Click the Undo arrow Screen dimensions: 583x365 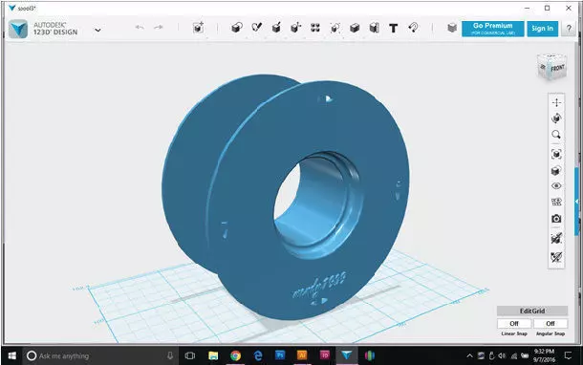(x=140, y=27)
